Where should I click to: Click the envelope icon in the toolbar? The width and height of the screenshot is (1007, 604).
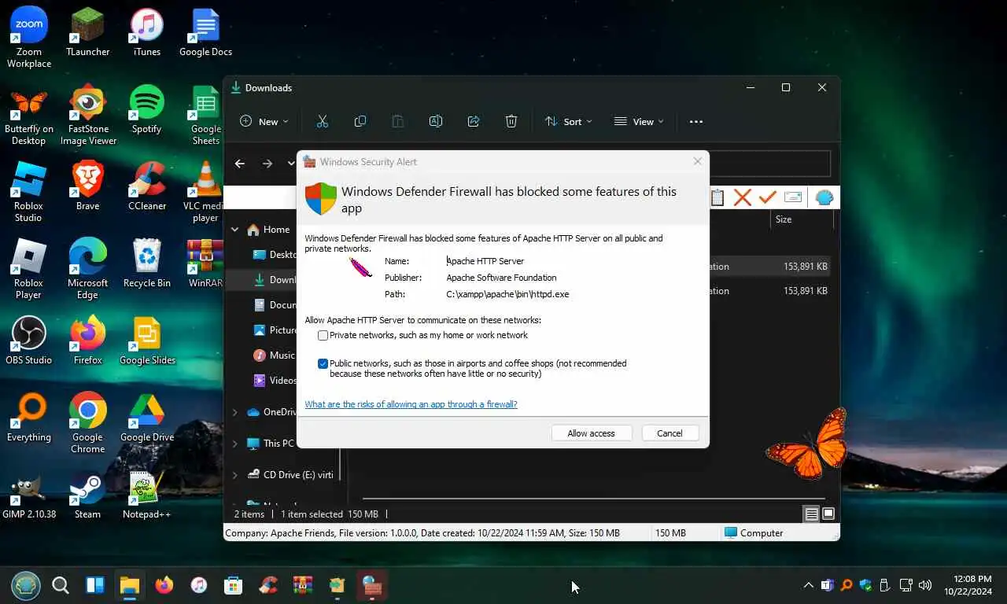point(793,197)
